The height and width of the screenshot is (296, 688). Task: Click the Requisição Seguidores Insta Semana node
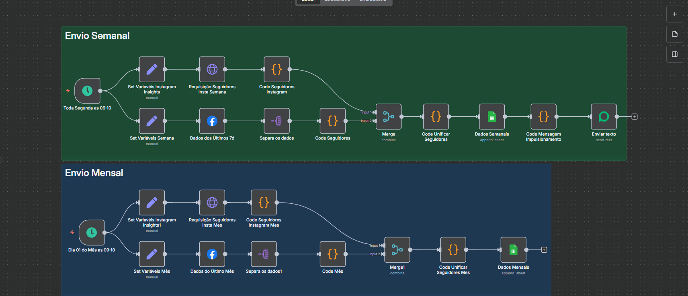(x=212, y=69)
